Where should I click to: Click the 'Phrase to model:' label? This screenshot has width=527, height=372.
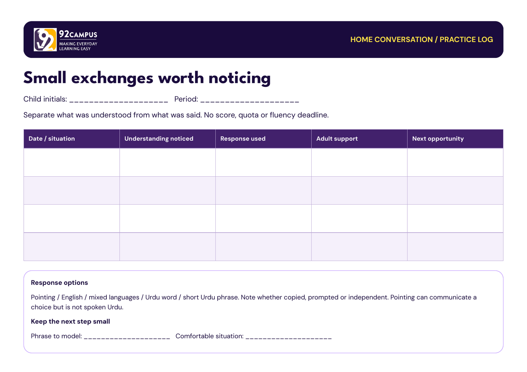pos(56,336)
